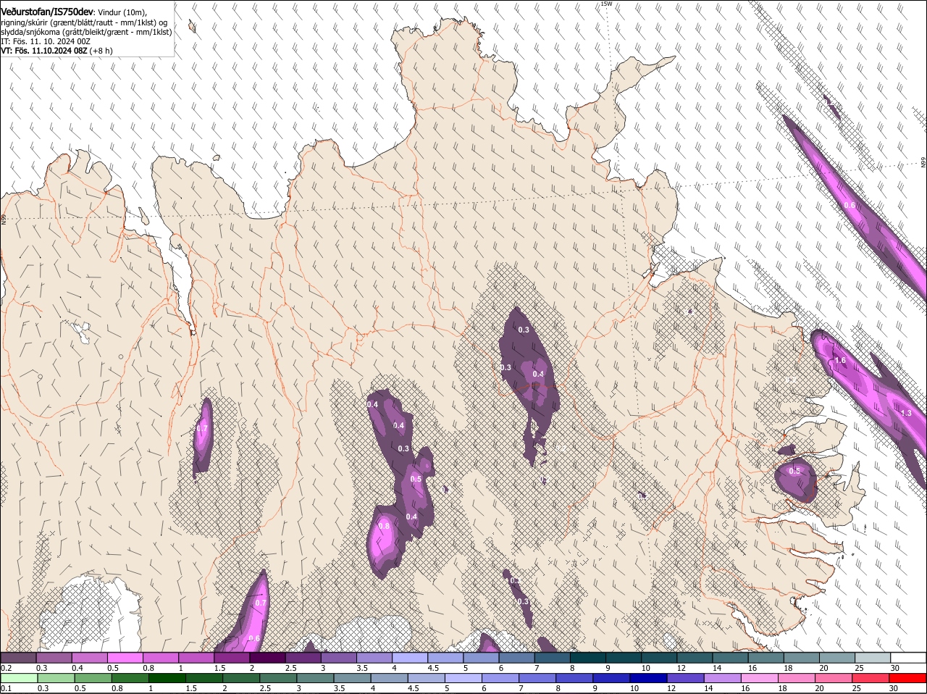Pick upper legend swatch between 2 and 2.5

(x=267, y=657)
